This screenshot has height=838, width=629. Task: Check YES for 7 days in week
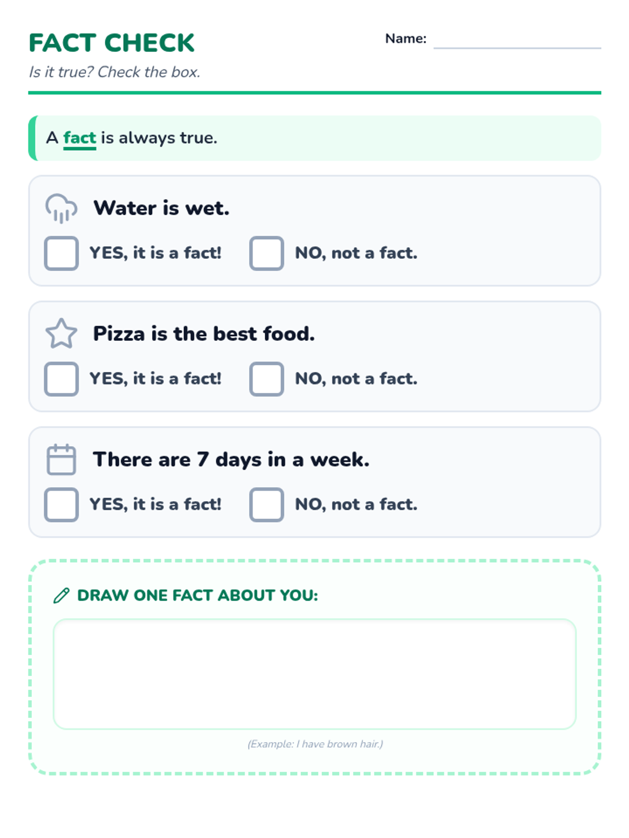tap(61, 504)
